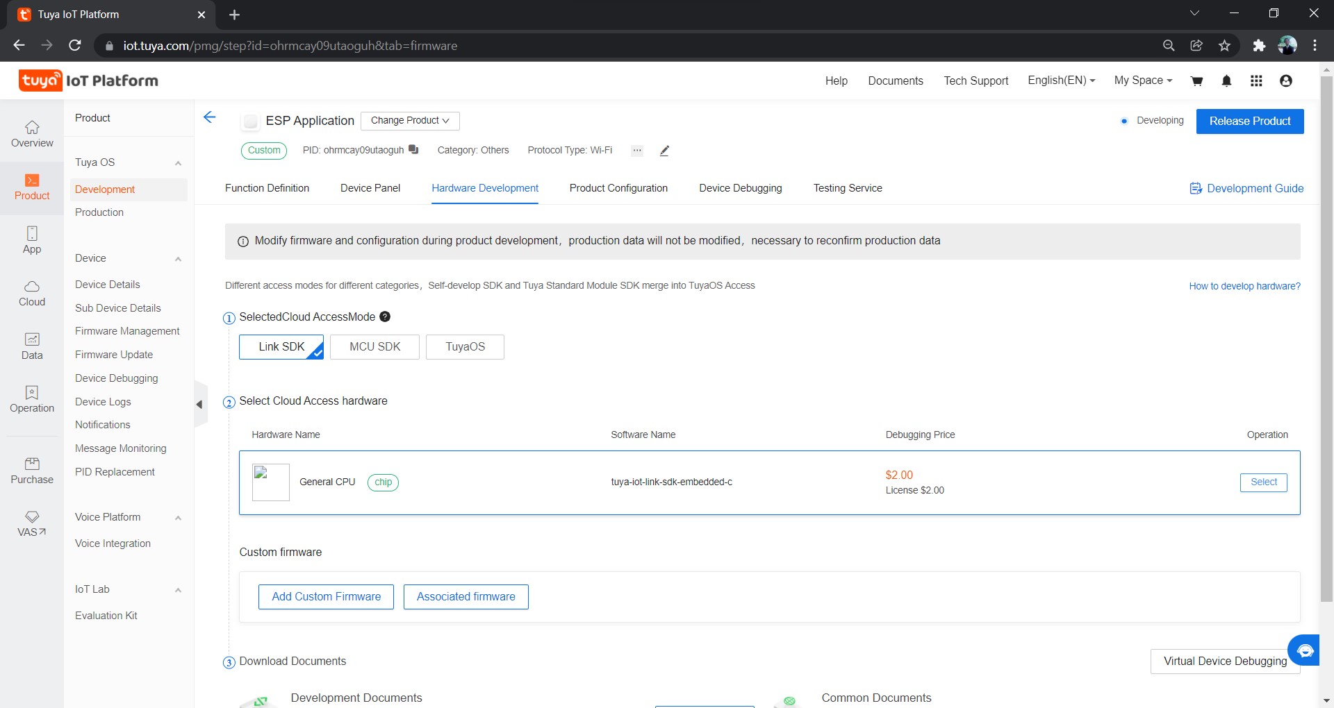1334x708 pixels.
Task: Click the browser share page icon
Action: pos(1196,46)
